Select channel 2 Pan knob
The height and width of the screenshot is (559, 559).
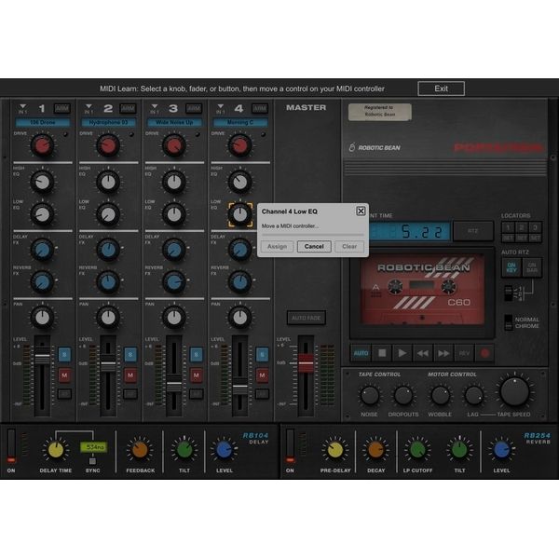pos(108,318)
